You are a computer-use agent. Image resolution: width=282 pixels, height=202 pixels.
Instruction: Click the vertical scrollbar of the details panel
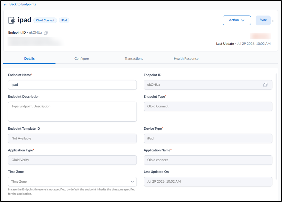click(x=276, y=126)
